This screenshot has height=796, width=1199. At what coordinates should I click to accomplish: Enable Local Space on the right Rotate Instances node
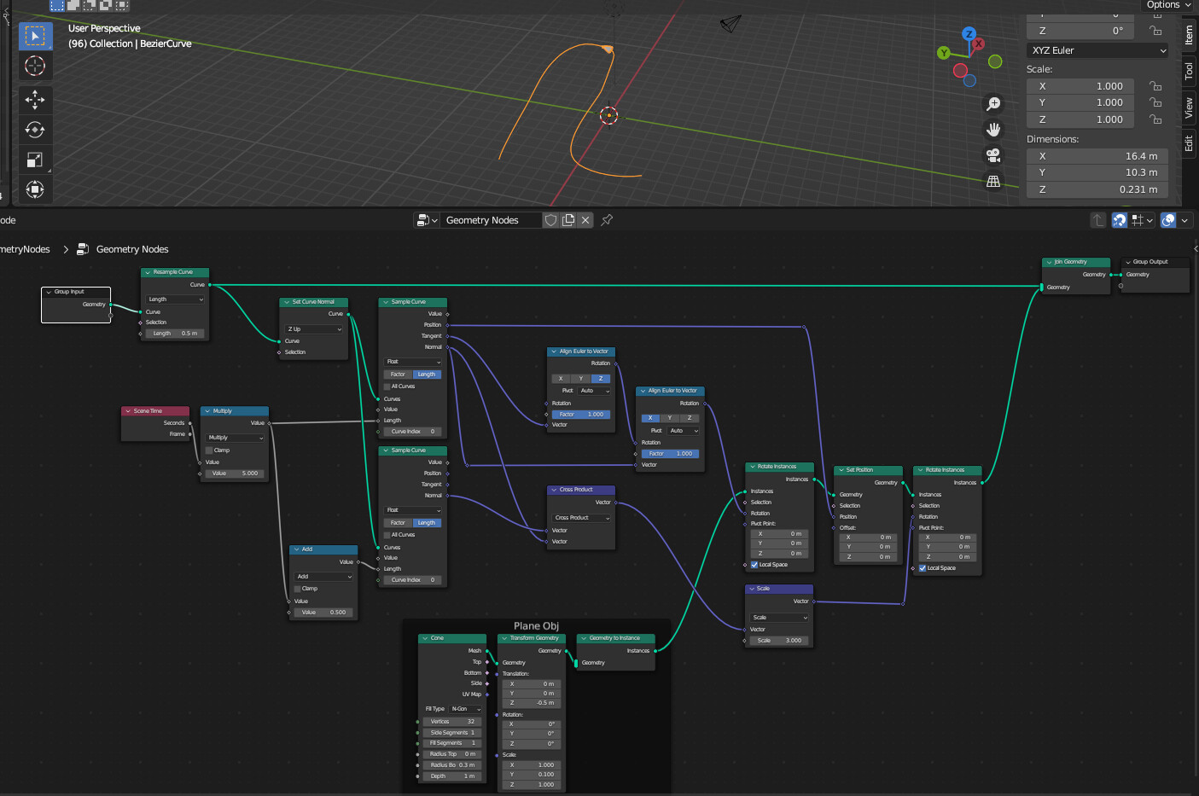point(922,567)
